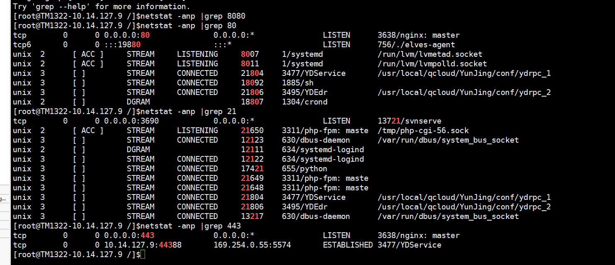Click the terminal cursor at the last prompt
Screen dimensions: 615x265
click(143, 255)
